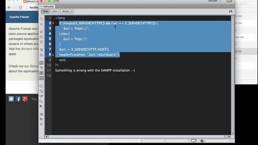The width and height of the screenshot is (258, 145).
Task: Click Bitnami XAMPP green link in browser
Action: point(29,49)
